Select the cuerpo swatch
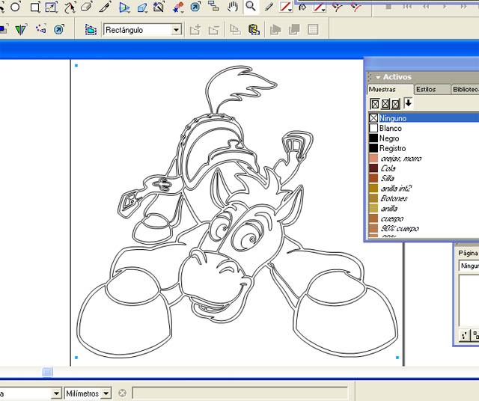479x401 pixels. point(424,218)
